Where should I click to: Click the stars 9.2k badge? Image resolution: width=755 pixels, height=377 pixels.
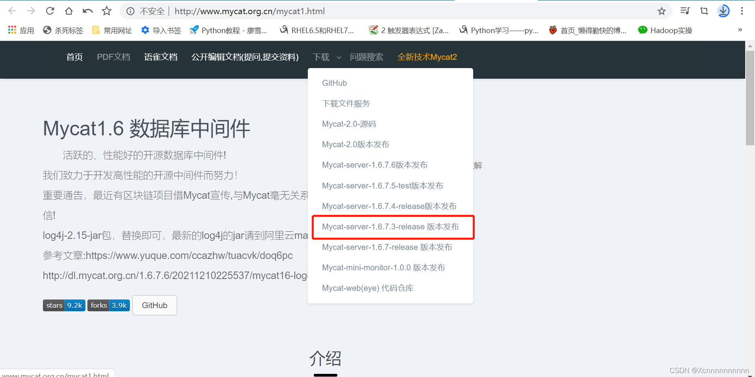click(x=64, y=305)
